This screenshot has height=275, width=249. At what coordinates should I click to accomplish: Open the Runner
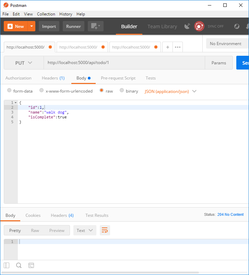(x=73, y=26)
